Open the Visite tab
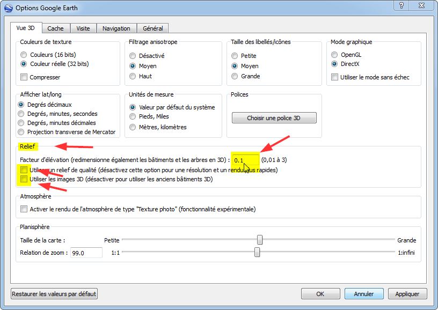This screenshot has height=310, width=438. click(83, 28)
